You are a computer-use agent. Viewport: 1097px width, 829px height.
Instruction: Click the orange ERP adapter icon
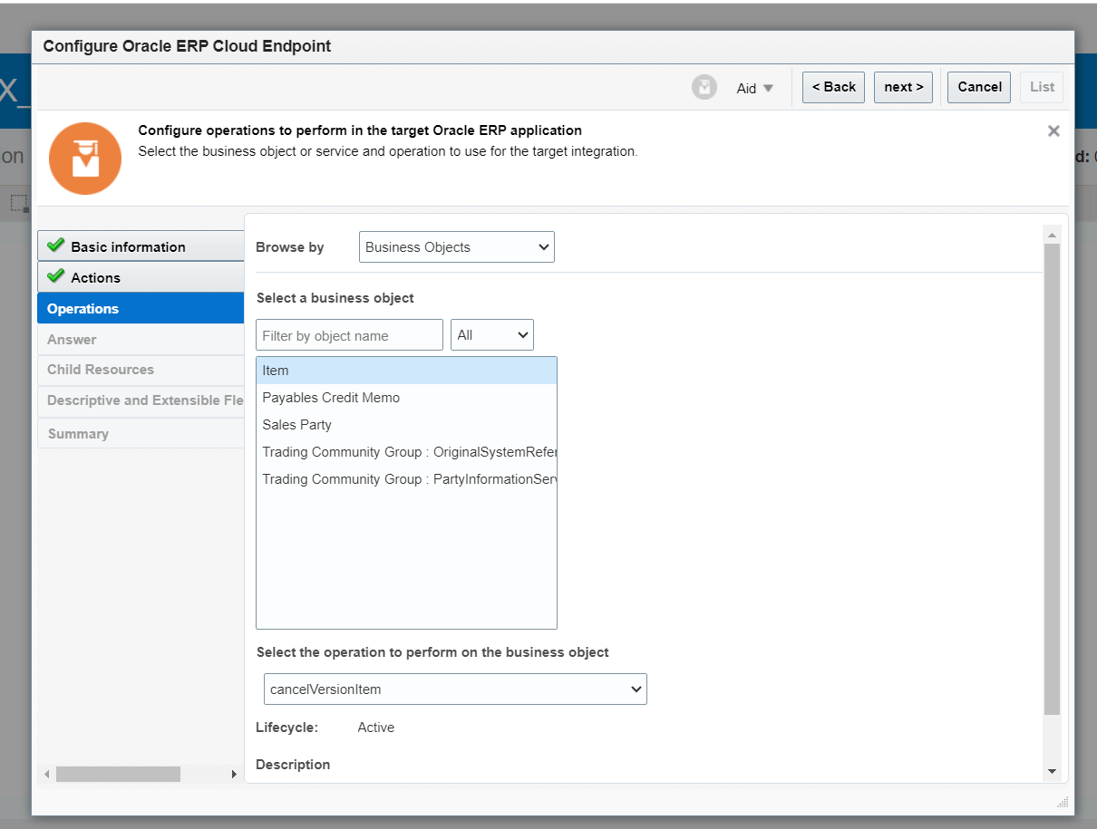[85, 159]
